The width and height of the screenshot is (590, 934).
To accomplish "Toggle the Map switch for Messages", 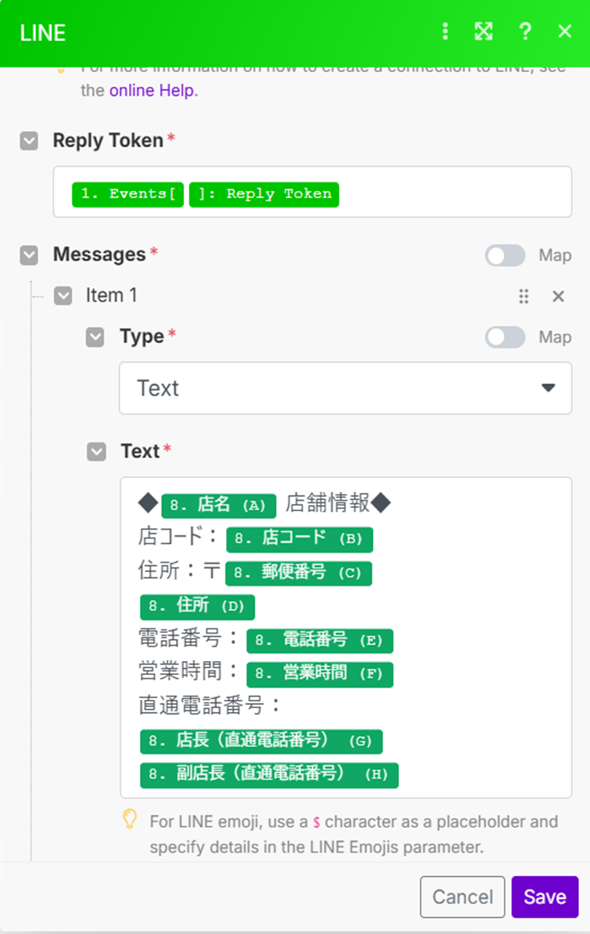I will coord(505,256).
